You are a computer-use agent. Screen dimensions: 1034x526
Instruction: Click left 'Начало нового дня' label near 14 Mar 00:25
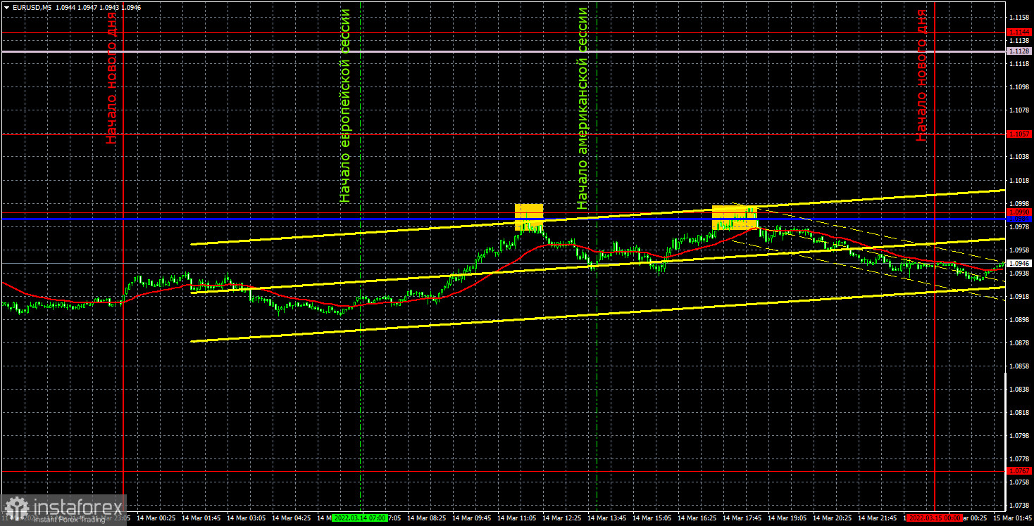tap(111, 77)
